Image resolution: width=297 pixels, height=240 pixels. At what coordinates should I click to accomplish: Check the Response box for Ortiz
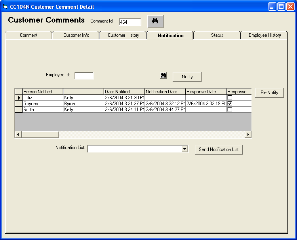point(230,98)
